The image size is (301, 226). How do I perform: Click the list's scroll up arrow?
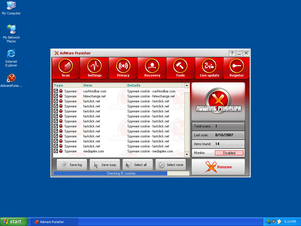pyautogui.click(x=186, y=85)
